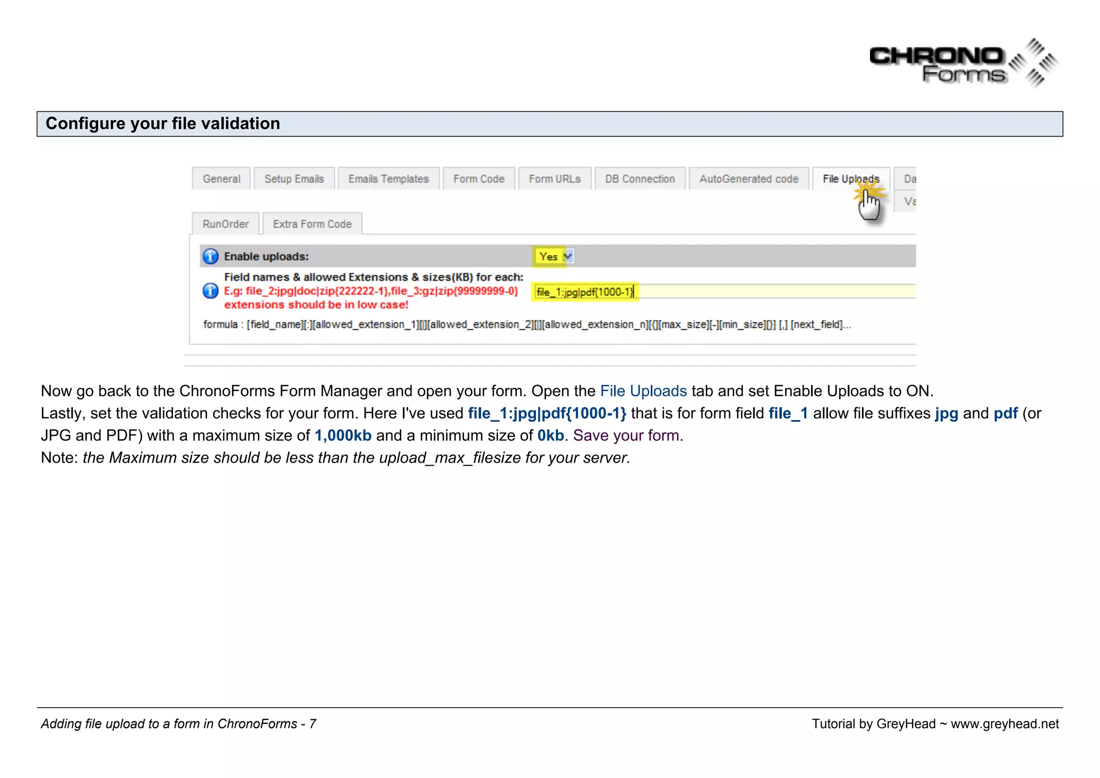Click 'extensions should be in low case!' warning
1100x778 pixels.
(316, 305)
